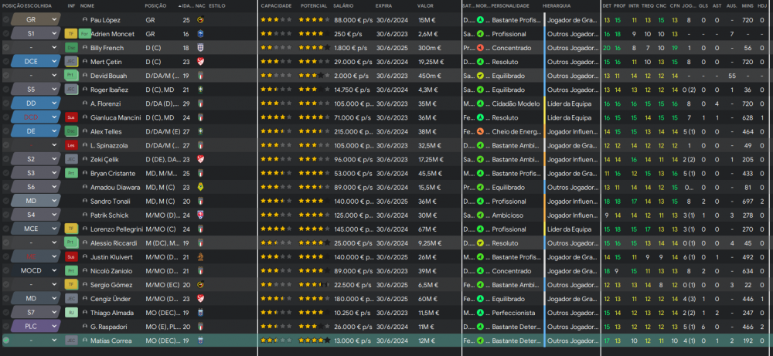Toggle the selection checkmark for Nicolò Zaniolo
Viewport: 773px width, 356px height.
pos(6,271)
